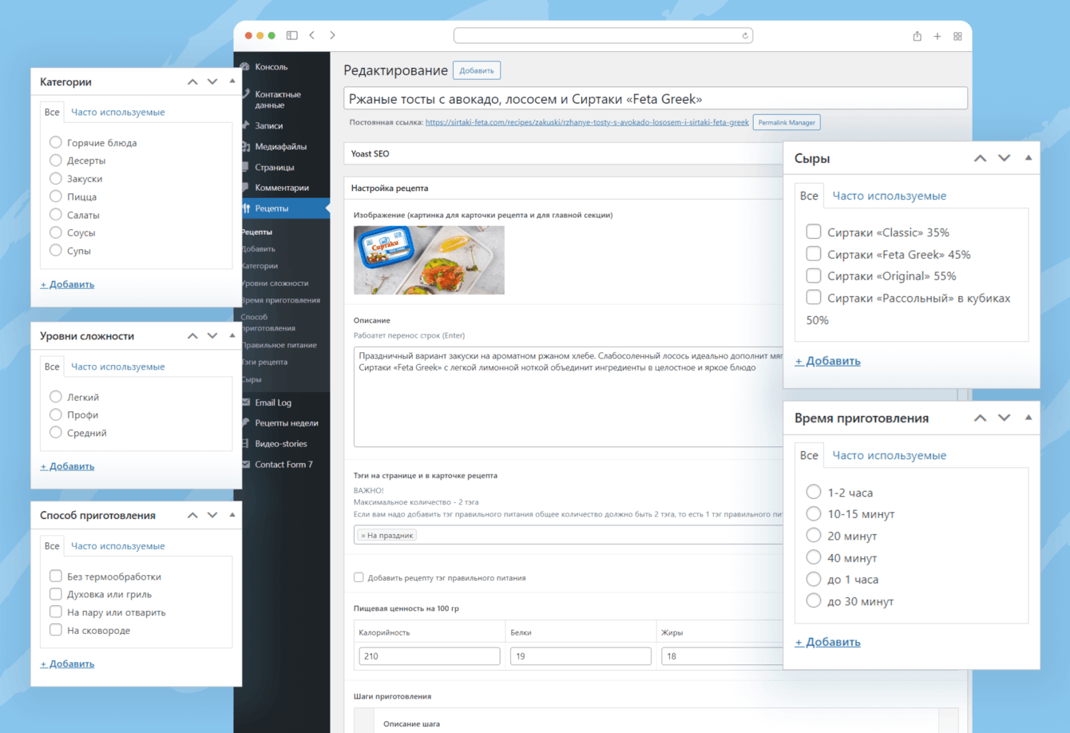Check the Духовка или гриль option

click(x=55, y=594)
